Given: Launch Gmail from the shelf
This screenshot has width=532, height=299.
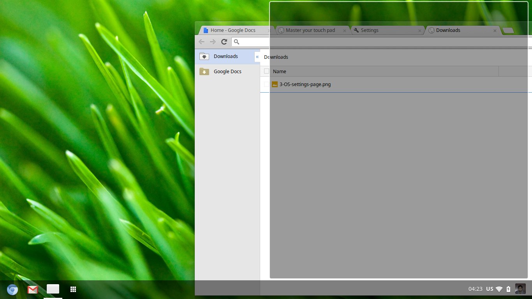Looking at the screenshot, I should [33, 289].
